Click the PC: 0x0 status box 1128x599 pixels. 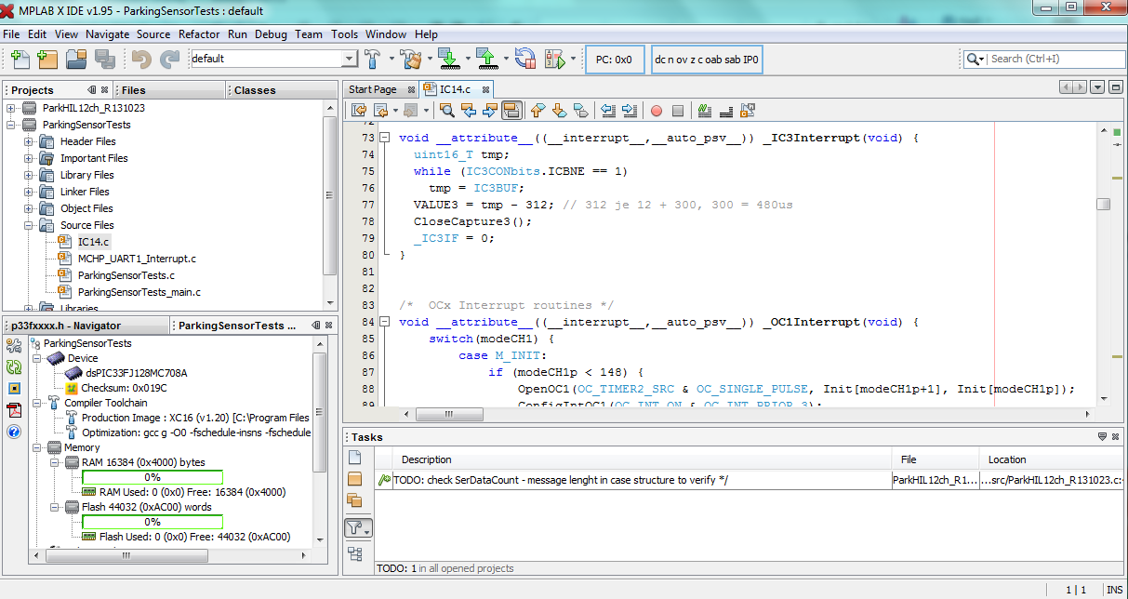tap(614, 59)
